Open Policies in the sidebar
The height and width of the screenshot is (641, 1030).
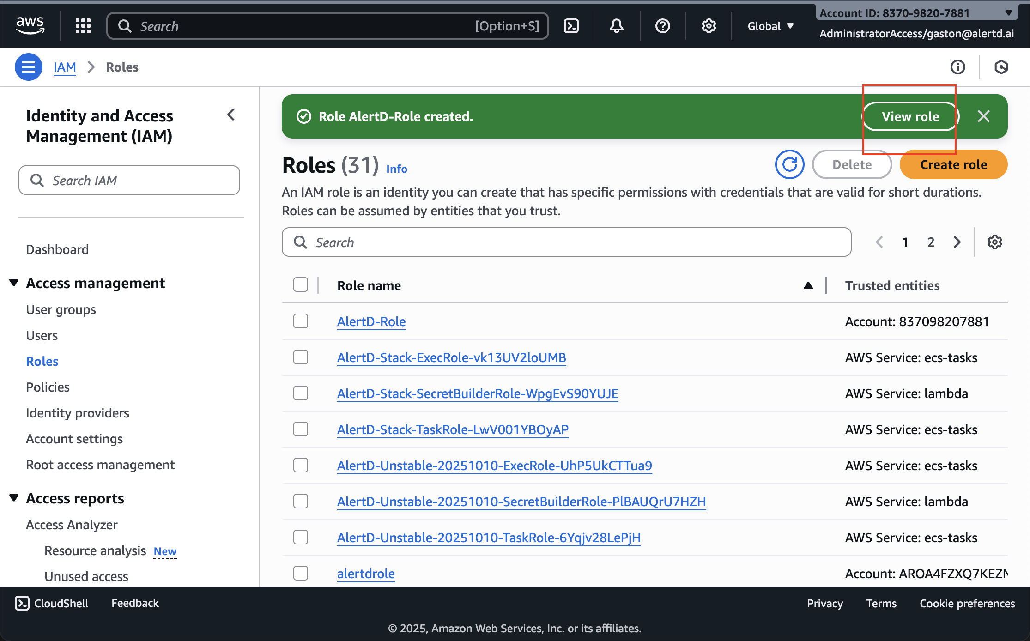click(48, 387)
